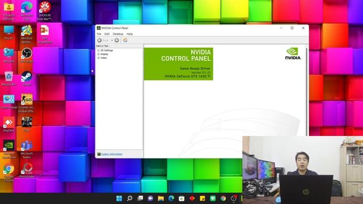Screen dimensions: 363x204
Task: Click the Back arrow in NVIDIA toolbar
Action: point(100,40)
